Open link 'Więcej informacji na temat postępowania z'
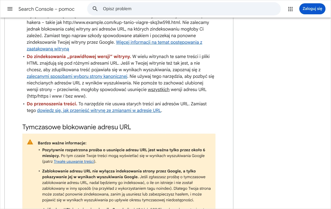 (159, 42)
